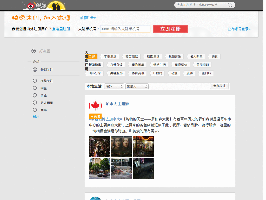Select the 特别关注 group label
This screenshot has height=200, width=266.
coord(47,70)
